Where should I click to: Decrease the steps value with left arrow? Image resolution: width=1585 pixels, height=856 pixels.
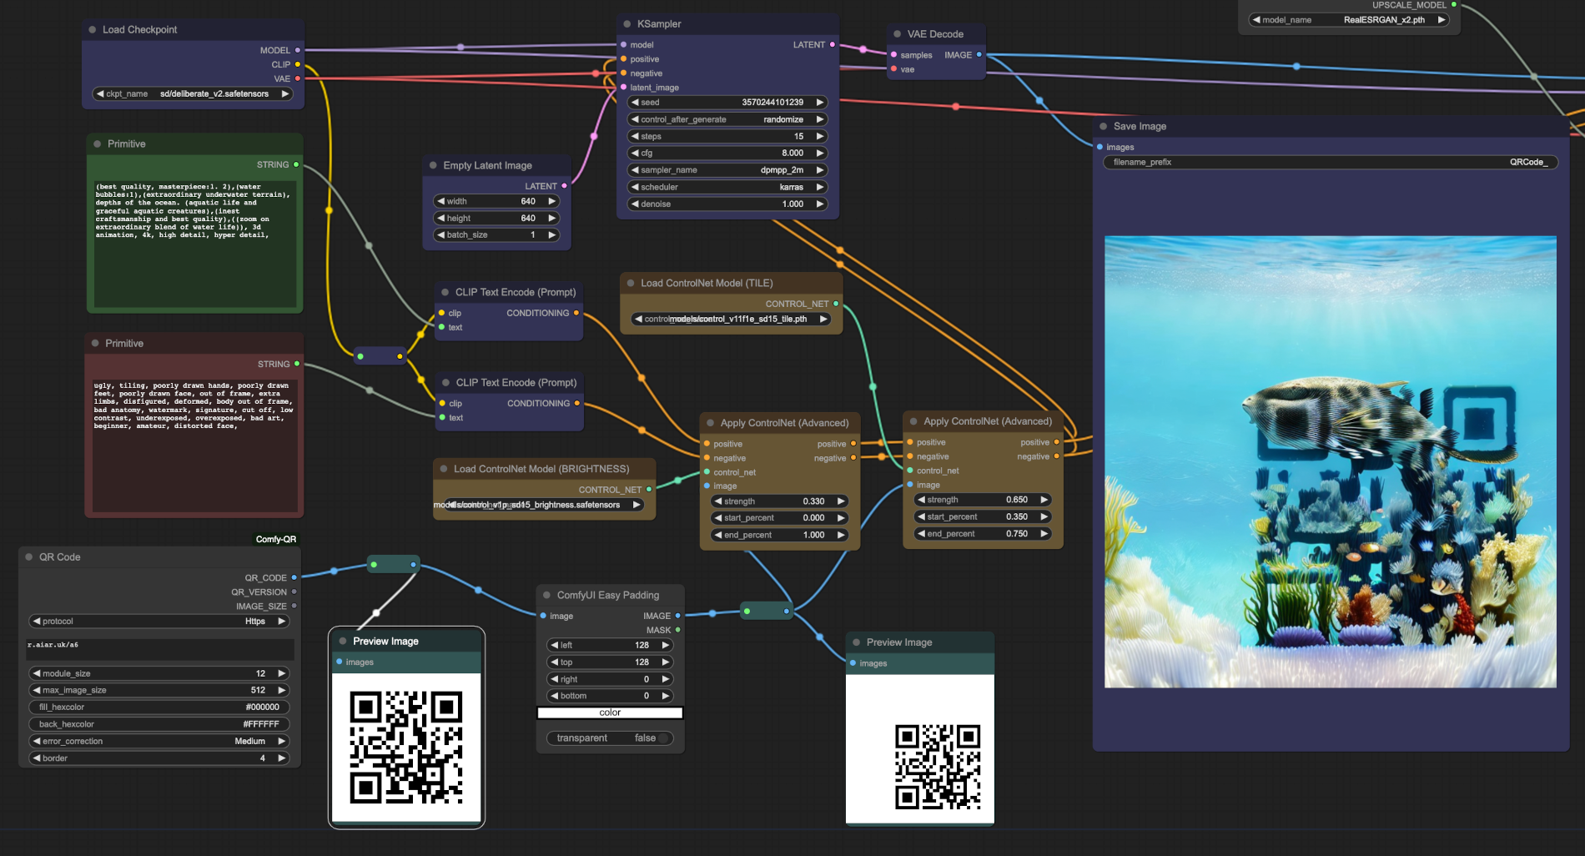click(635, 136)
